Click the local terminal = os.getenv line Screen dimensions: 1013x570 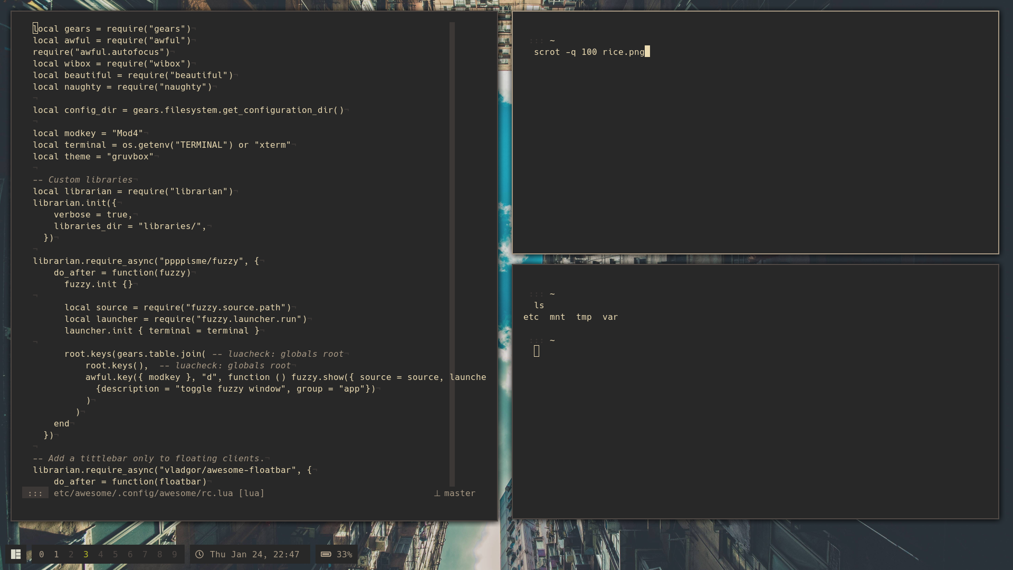[162, 145]
